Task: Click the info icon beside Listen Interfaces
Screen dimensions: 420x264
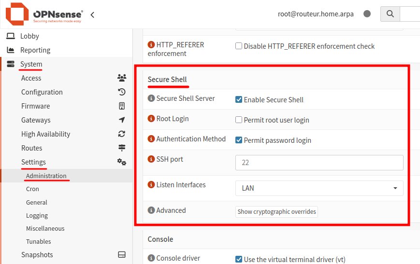Action: coord(151,185)
